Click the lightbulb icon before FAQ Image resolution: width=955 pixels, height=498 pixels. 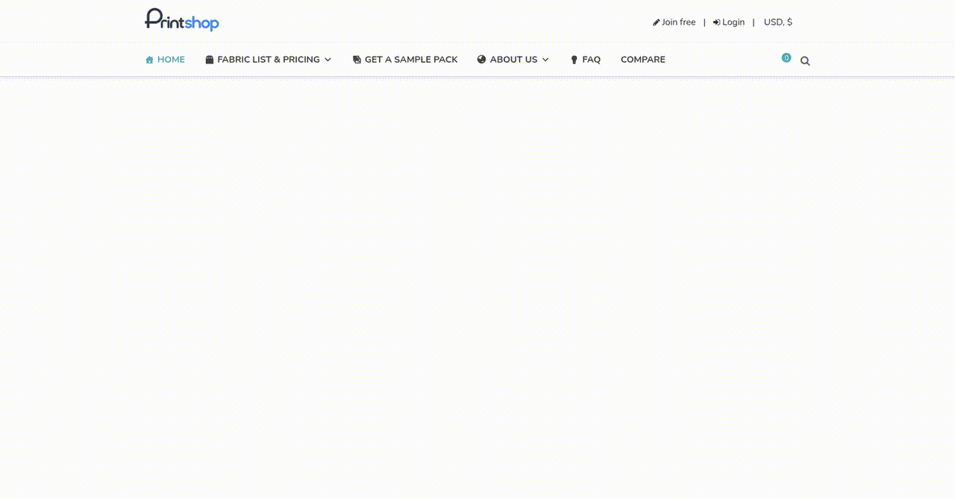click(574, 60)
